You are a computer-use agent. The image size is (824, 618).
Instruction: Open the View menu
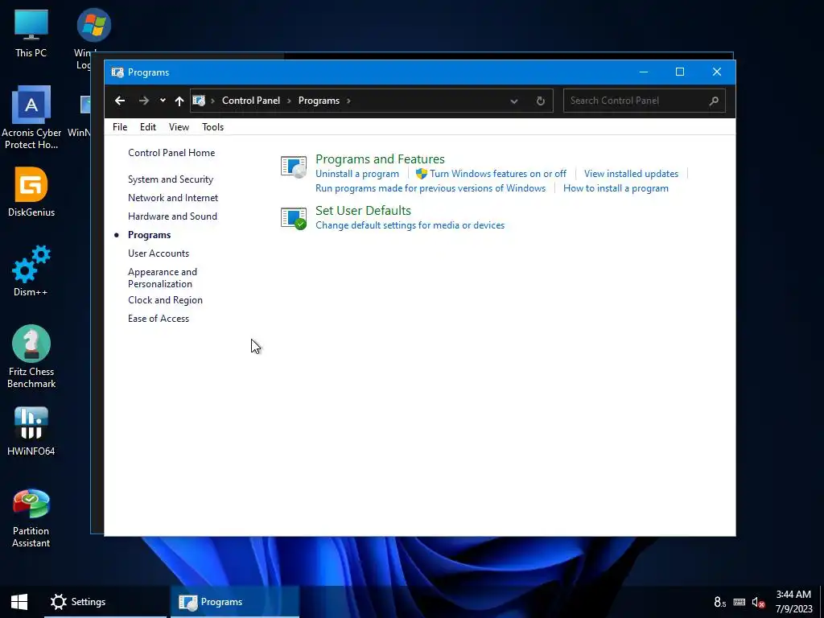(179, 127)
